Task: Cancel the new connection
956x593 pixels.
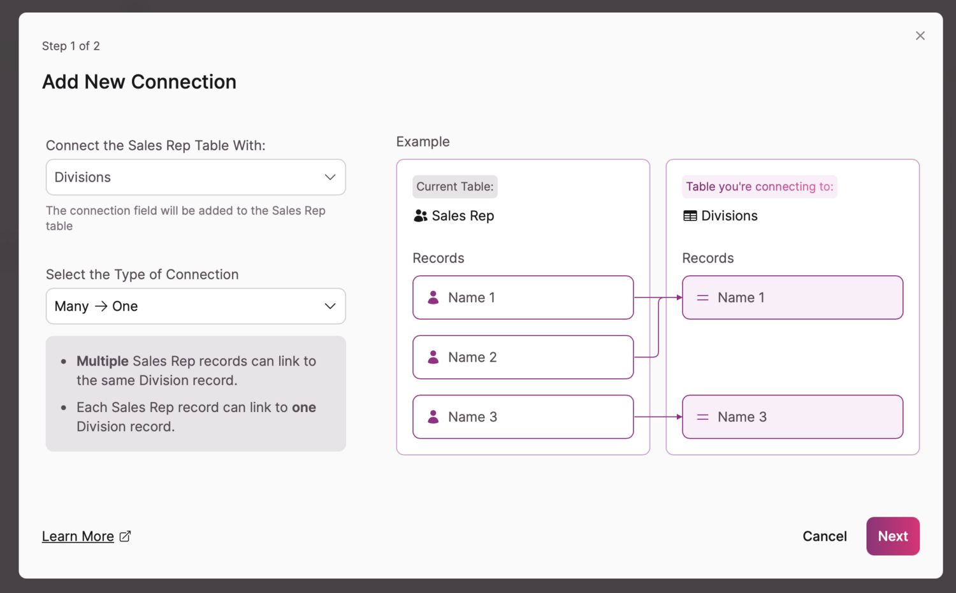Action: [824, 536]
